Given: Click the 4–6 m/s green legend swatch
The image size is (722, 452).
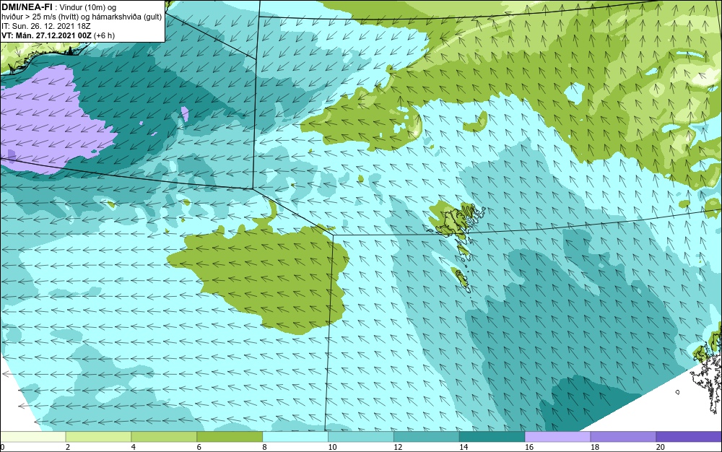Looking at the screenshot, I should (164, 437).
